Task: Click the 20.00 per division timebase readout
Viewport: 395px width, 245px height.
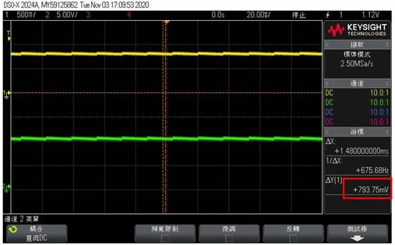Action: point(258,15)
